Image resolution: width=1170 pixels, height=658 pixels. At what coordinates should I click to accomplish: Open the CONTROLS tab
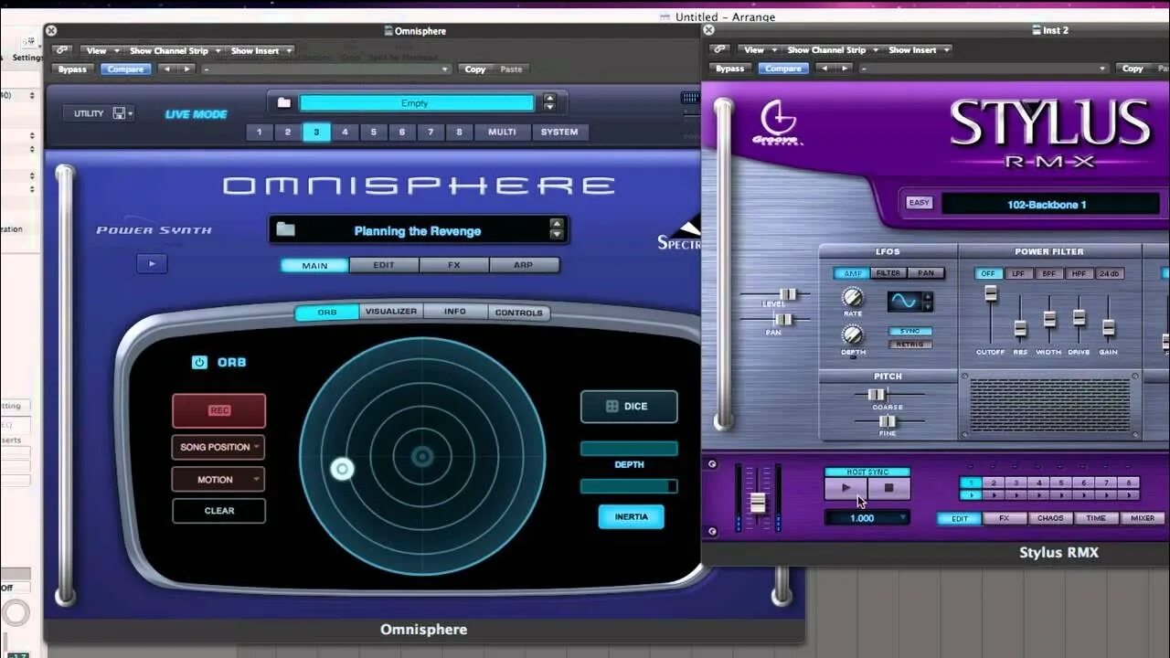tap(518, 313)
